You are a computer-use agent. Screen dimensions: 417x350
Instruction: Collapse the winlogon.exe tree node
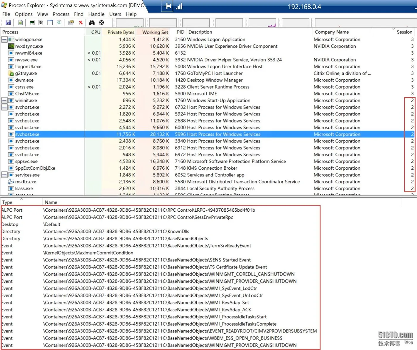click(4, 39)
